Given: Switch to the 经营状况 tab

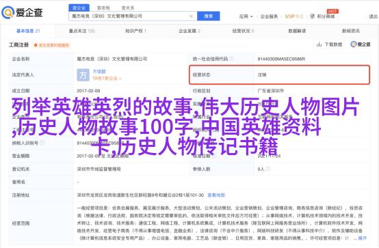Looking at the screenshot, I should (243, 31).
